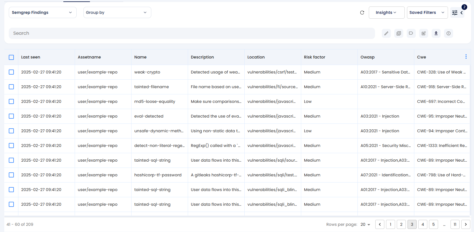Screen dimensions: 474x232
Task: Click the pagination ellipsis
Action: [444, 225]
